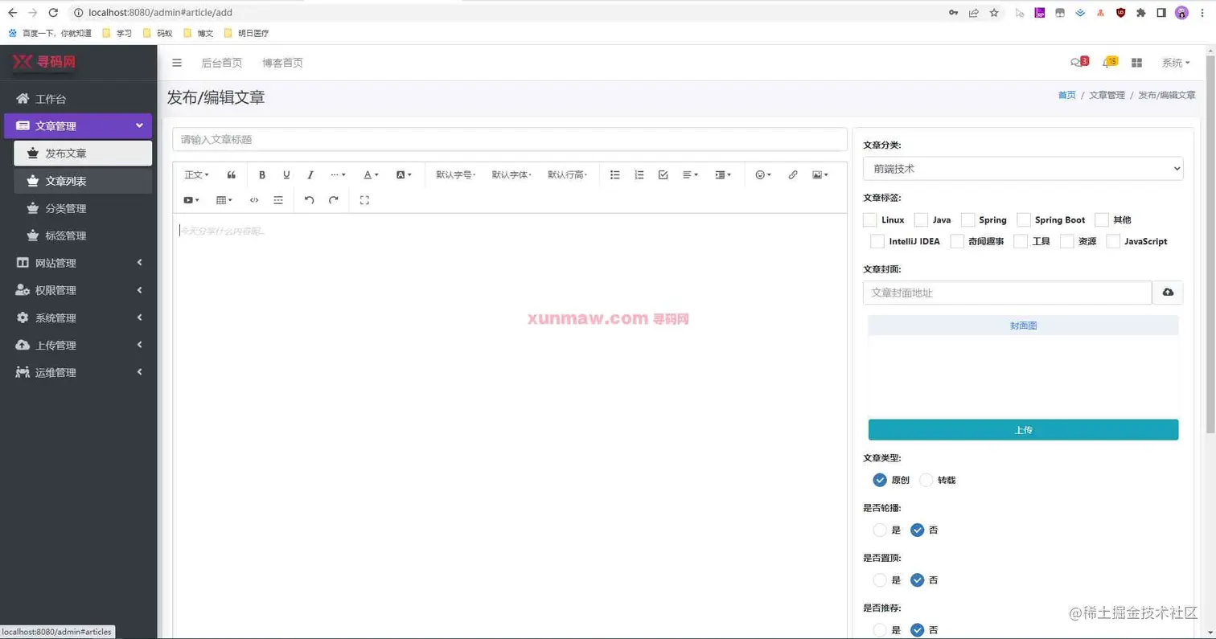Click the 首页 breadcrumb link
The height and width of the screenshot is (639, 1216).
(x=1067, y=95)
